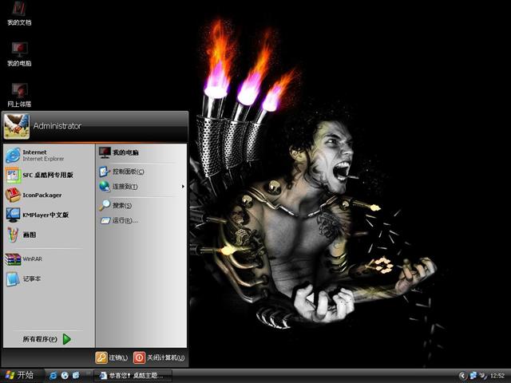Select 网上邻居 desktop icon

coord(19,93)
